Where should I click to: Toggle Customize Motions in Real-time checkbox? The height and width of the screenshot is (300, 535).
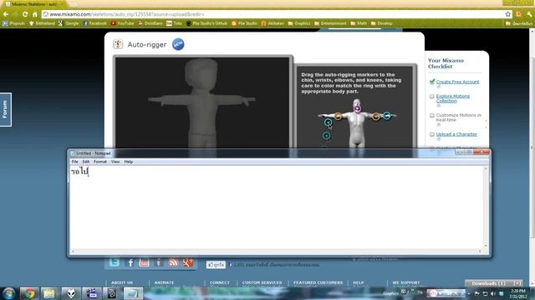(432, 116)
